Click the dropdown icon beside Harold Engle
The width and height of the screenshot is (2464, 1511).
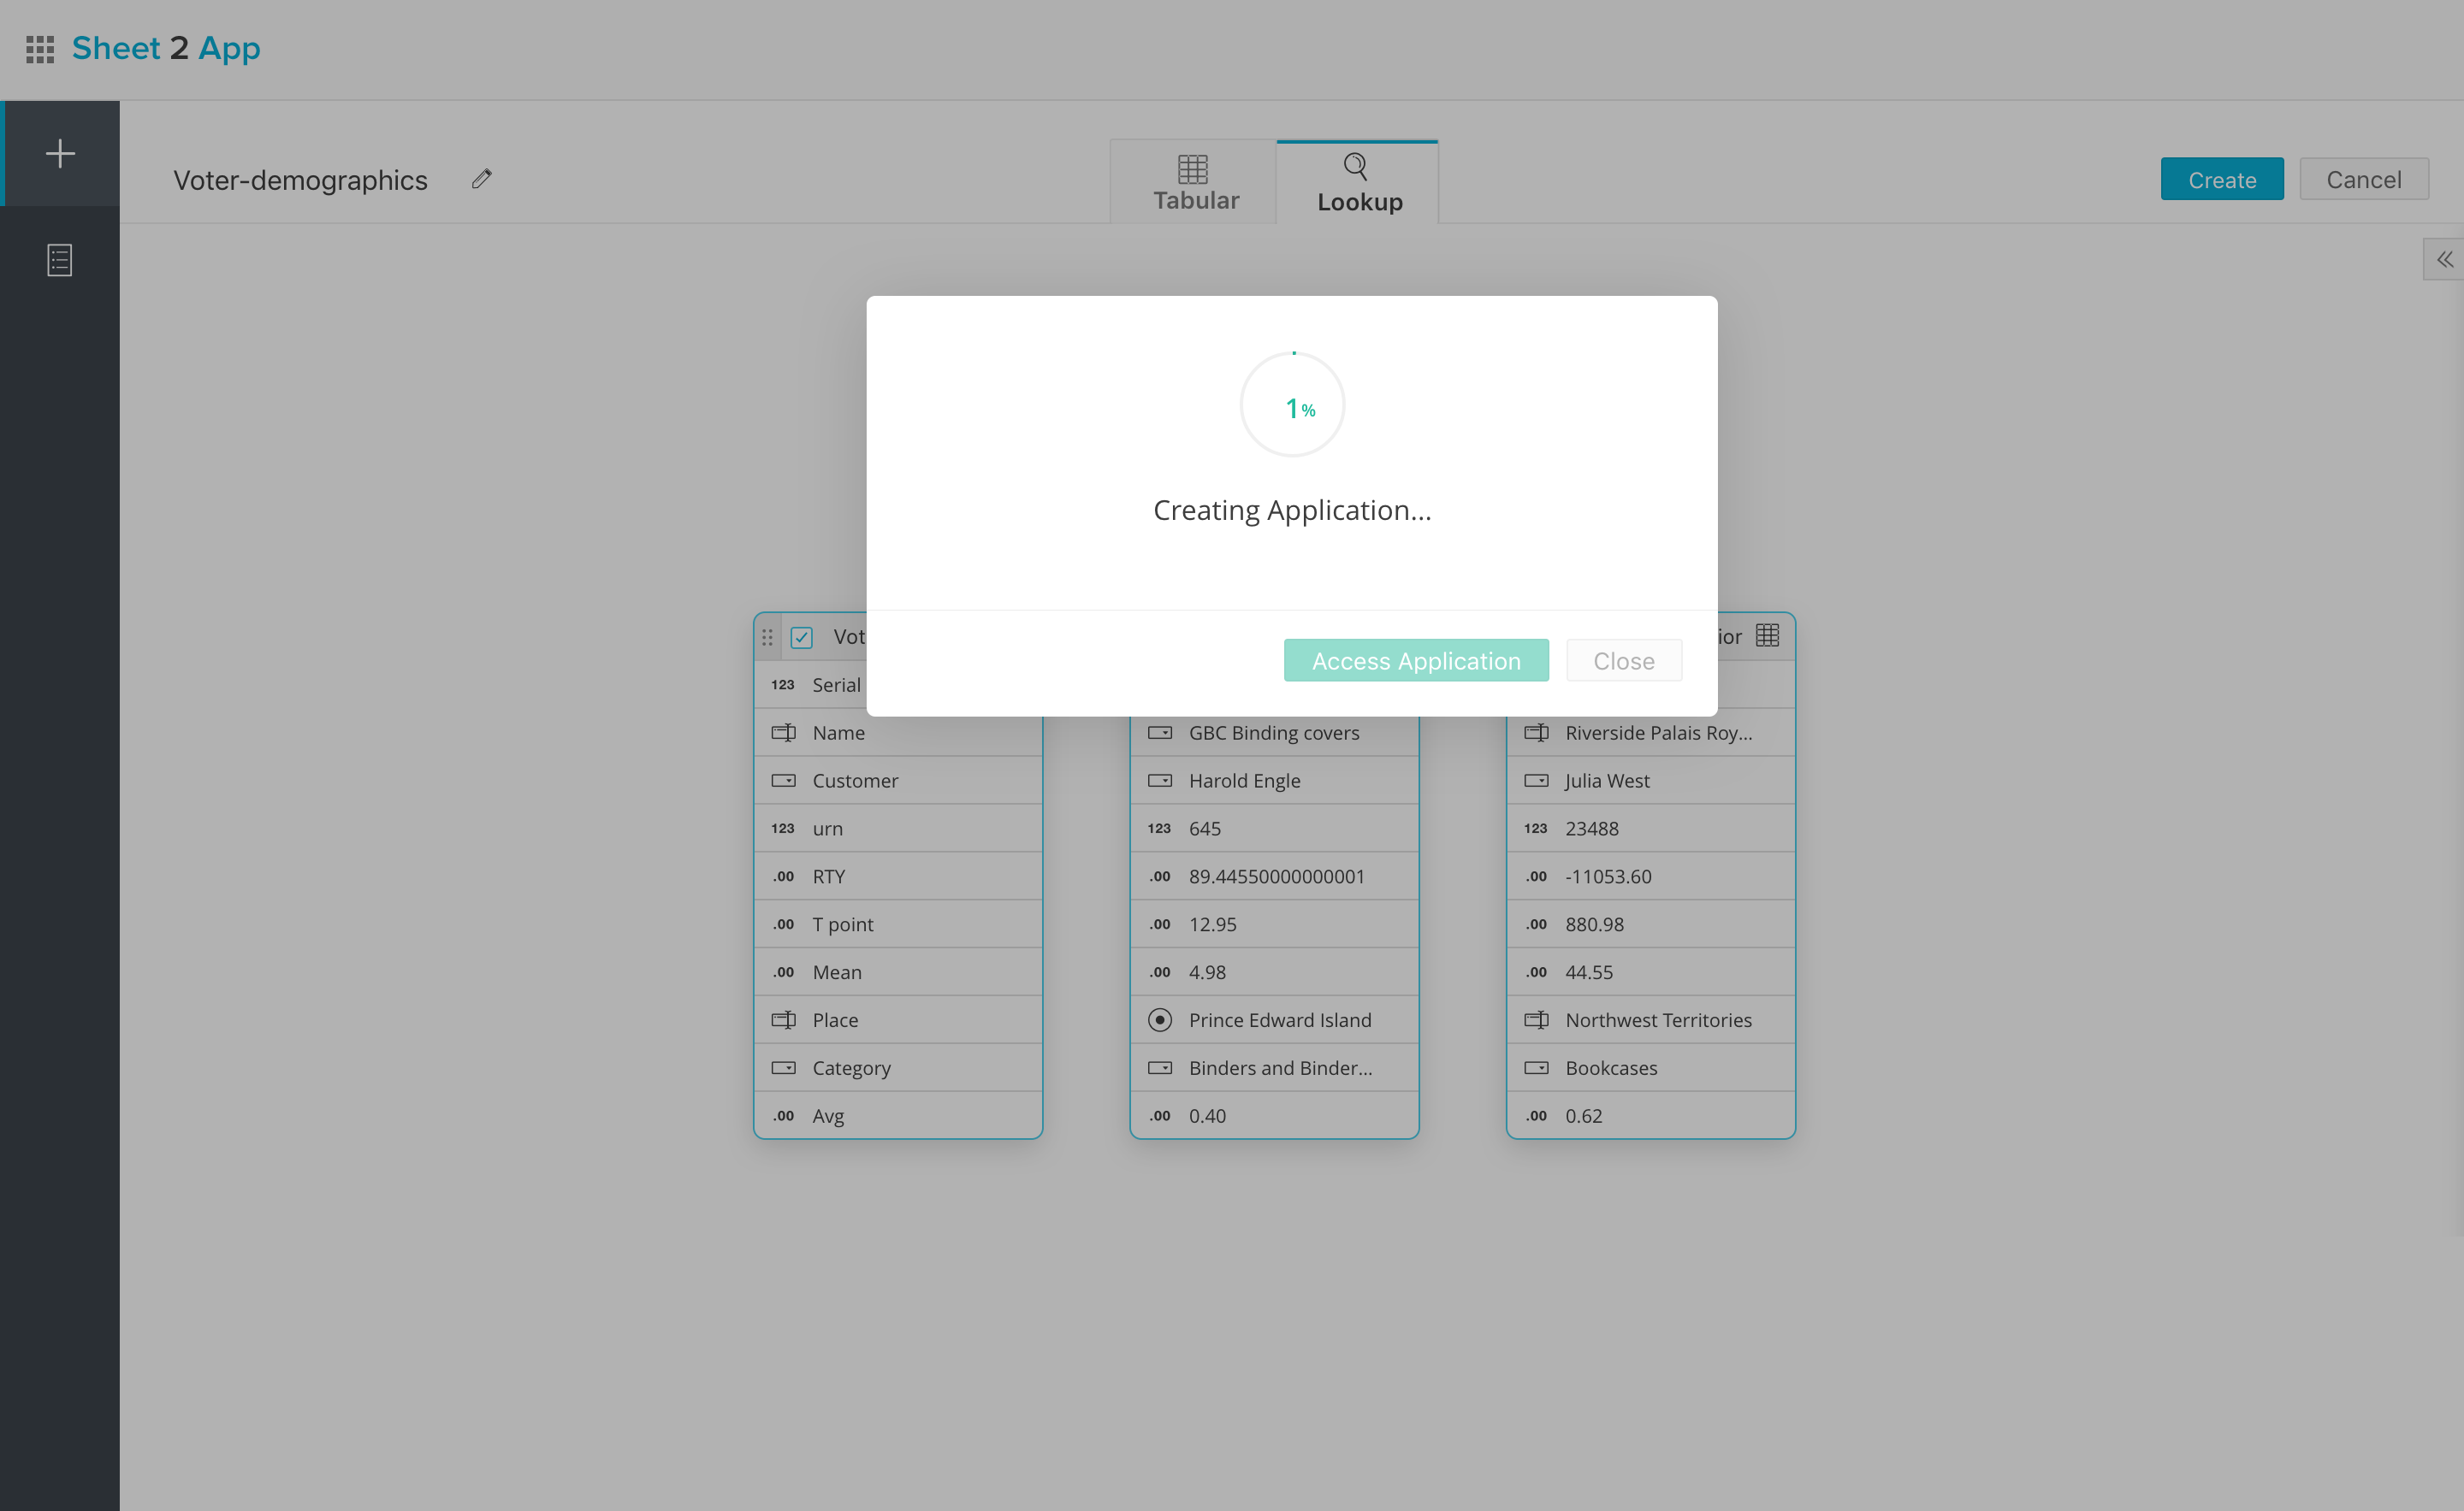pos(1160,781)
